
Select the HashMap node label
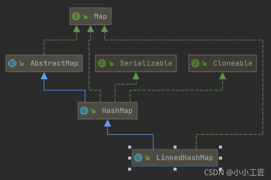point(117,111)
